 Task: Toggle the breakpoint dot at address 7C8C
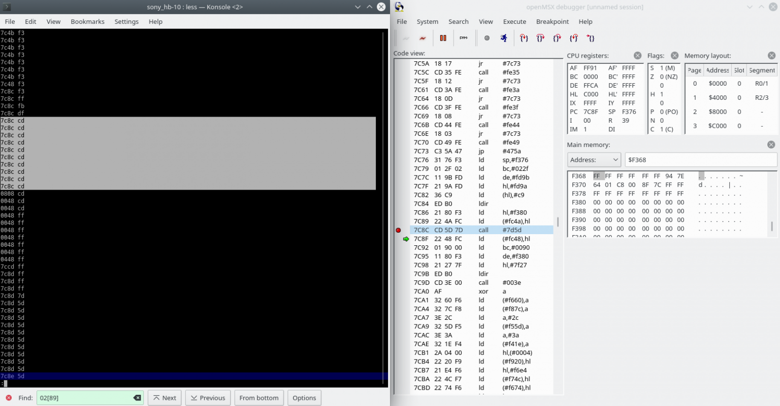pos(399,230)
